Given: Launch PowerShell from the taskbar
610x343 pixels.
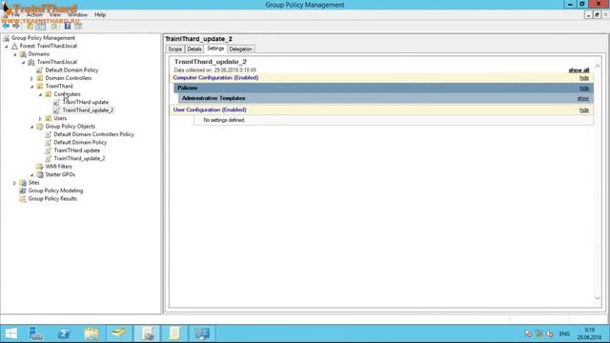Looking at the screenshot, I should (x=64, y=333).
